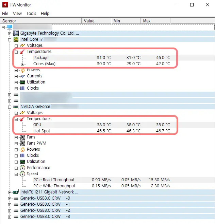This screenshot has height=224, width=215.
Task: Click the CPU Powers flame icon
Action: click(22, 70)
